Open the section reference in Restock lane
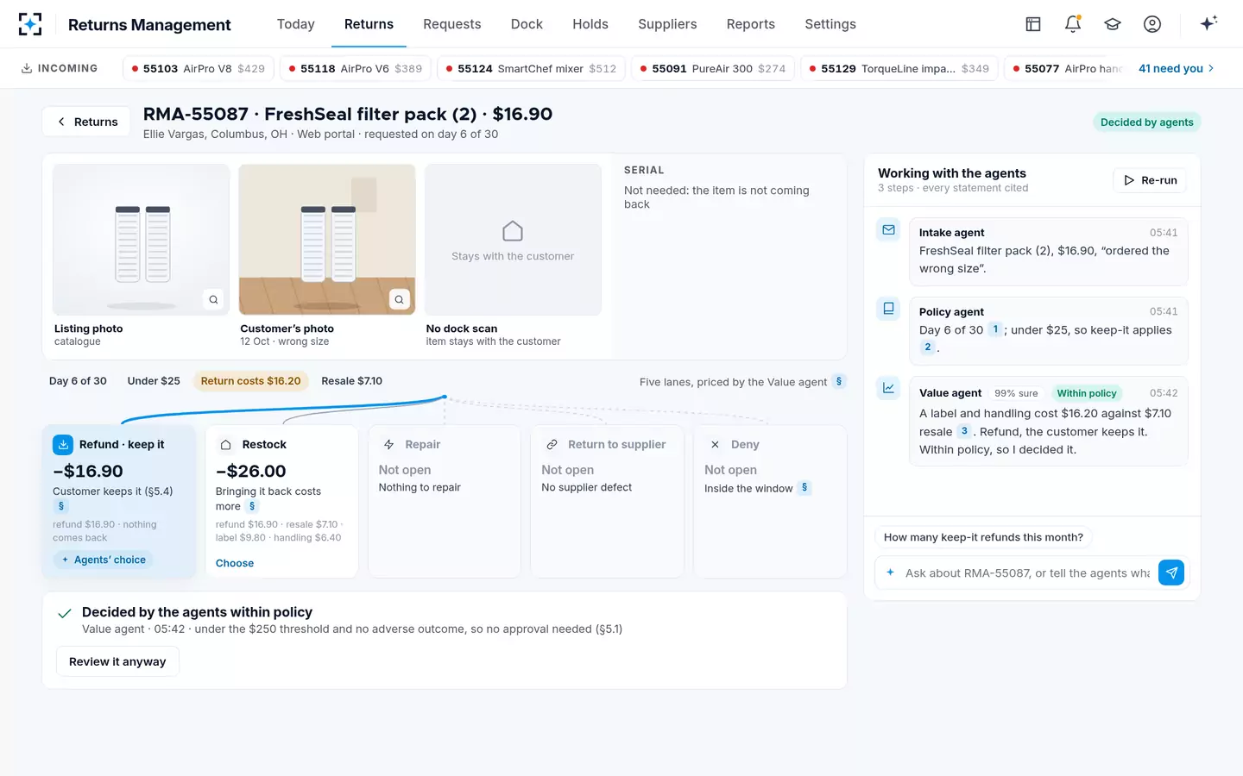 [x=252, y=506]
